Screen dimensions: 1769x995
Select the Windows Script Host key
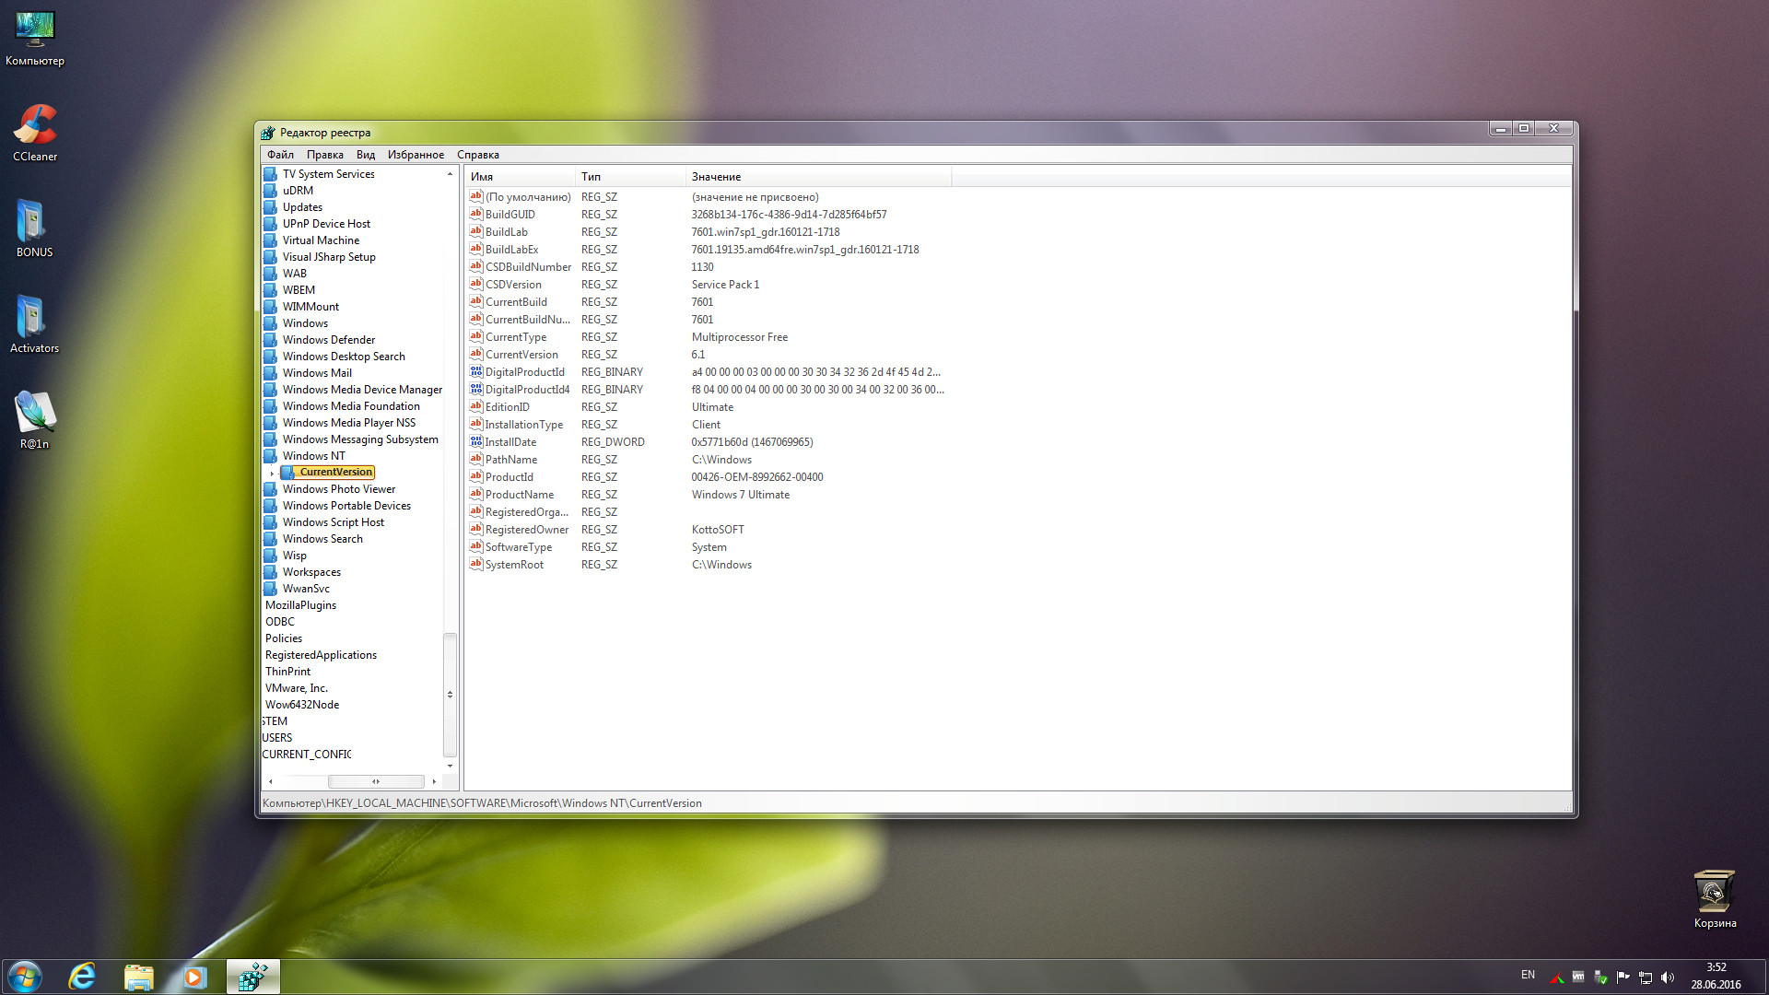[x=334, y=522]
